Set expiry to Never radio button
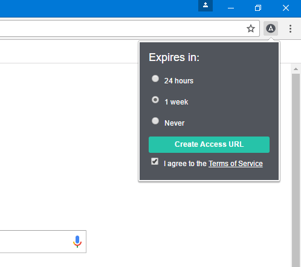Screen dimensions: 301x267 [x=155, y=121]
